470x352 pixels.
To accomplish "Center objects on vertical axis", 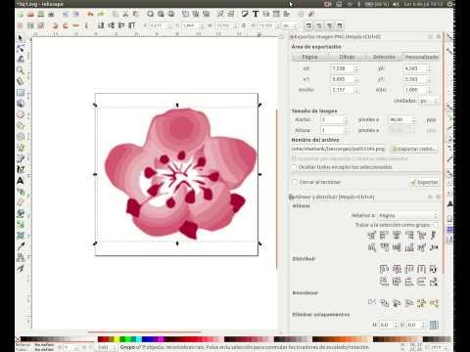I will tap(397, 235).
